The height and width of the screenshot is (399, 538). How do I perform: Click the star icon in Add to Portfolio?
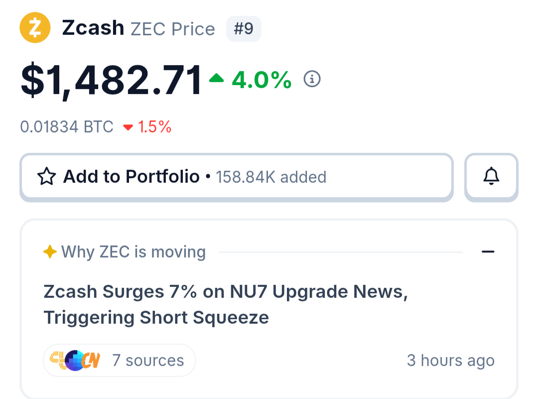(x=46, y=176)
